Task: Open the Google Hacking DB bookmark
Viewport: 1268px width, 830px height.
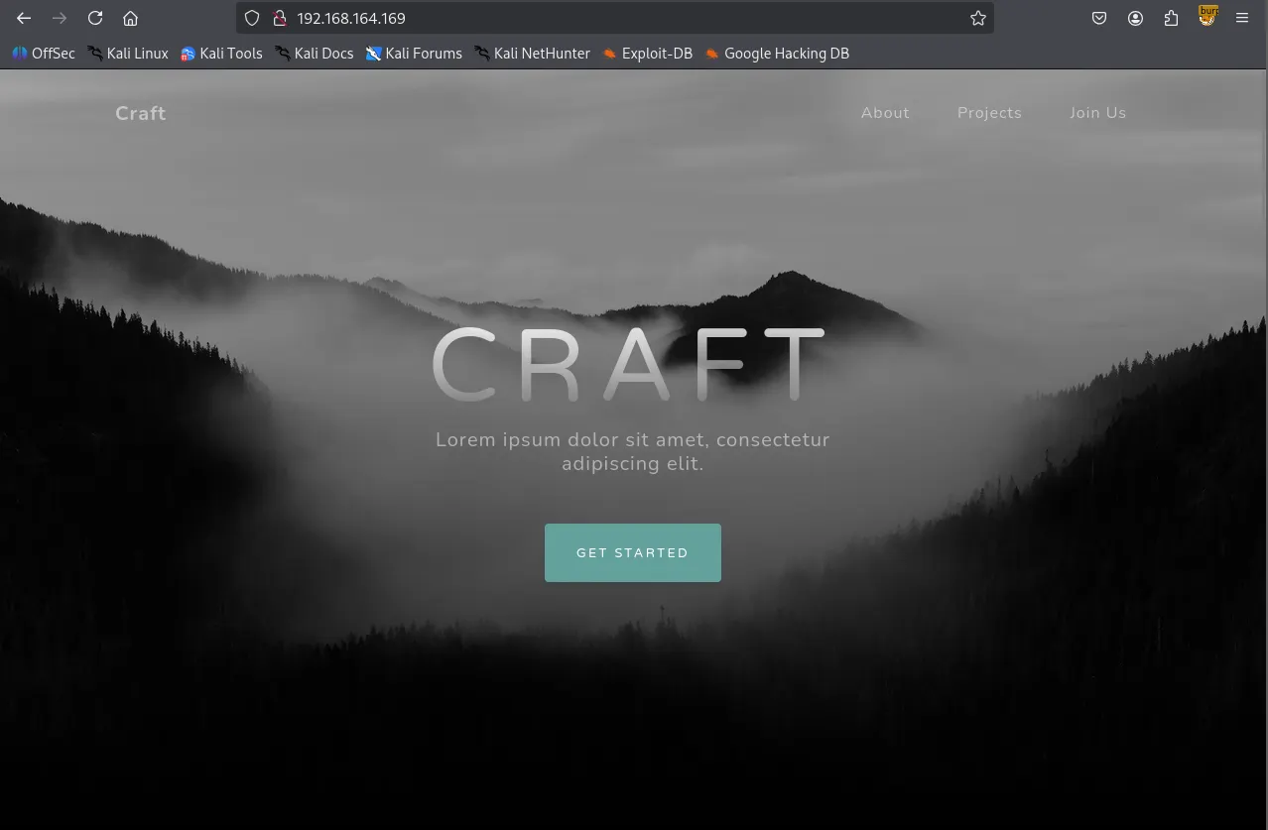Action: click(777, 54)
